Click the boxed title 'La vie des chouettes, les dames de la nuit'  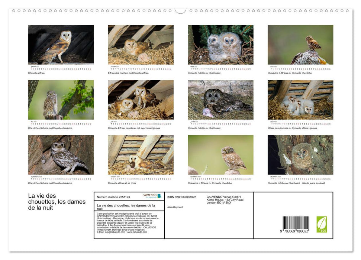(126, 207)
